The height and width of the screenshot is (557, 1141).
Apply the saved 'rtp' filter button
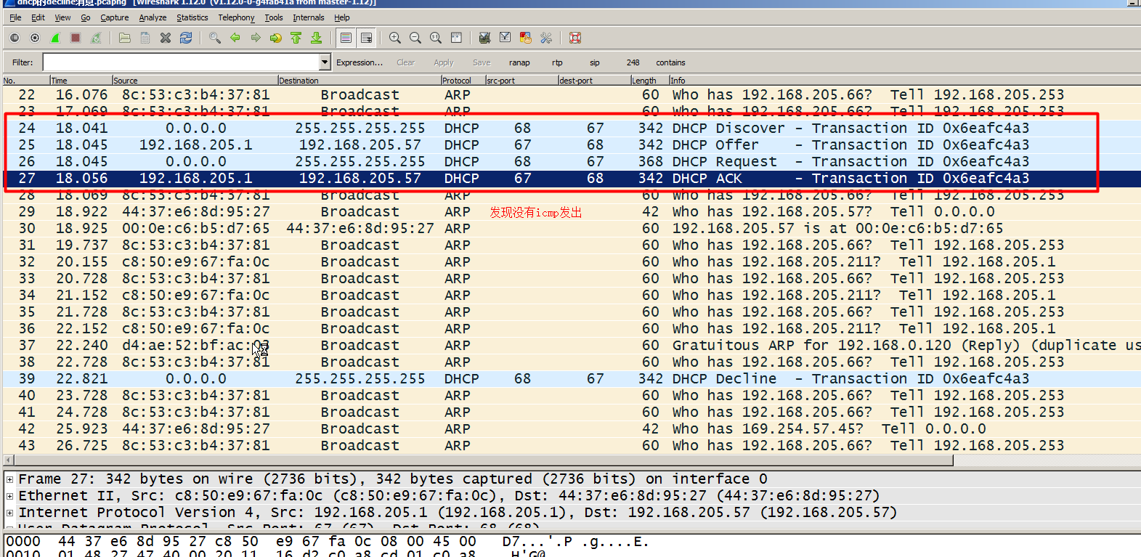557,62
